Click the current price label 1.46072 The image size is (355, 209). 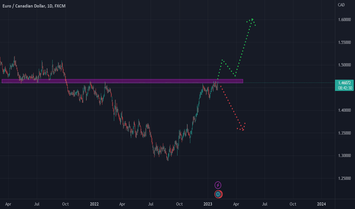pyautogui.click(x=344, y=83)
